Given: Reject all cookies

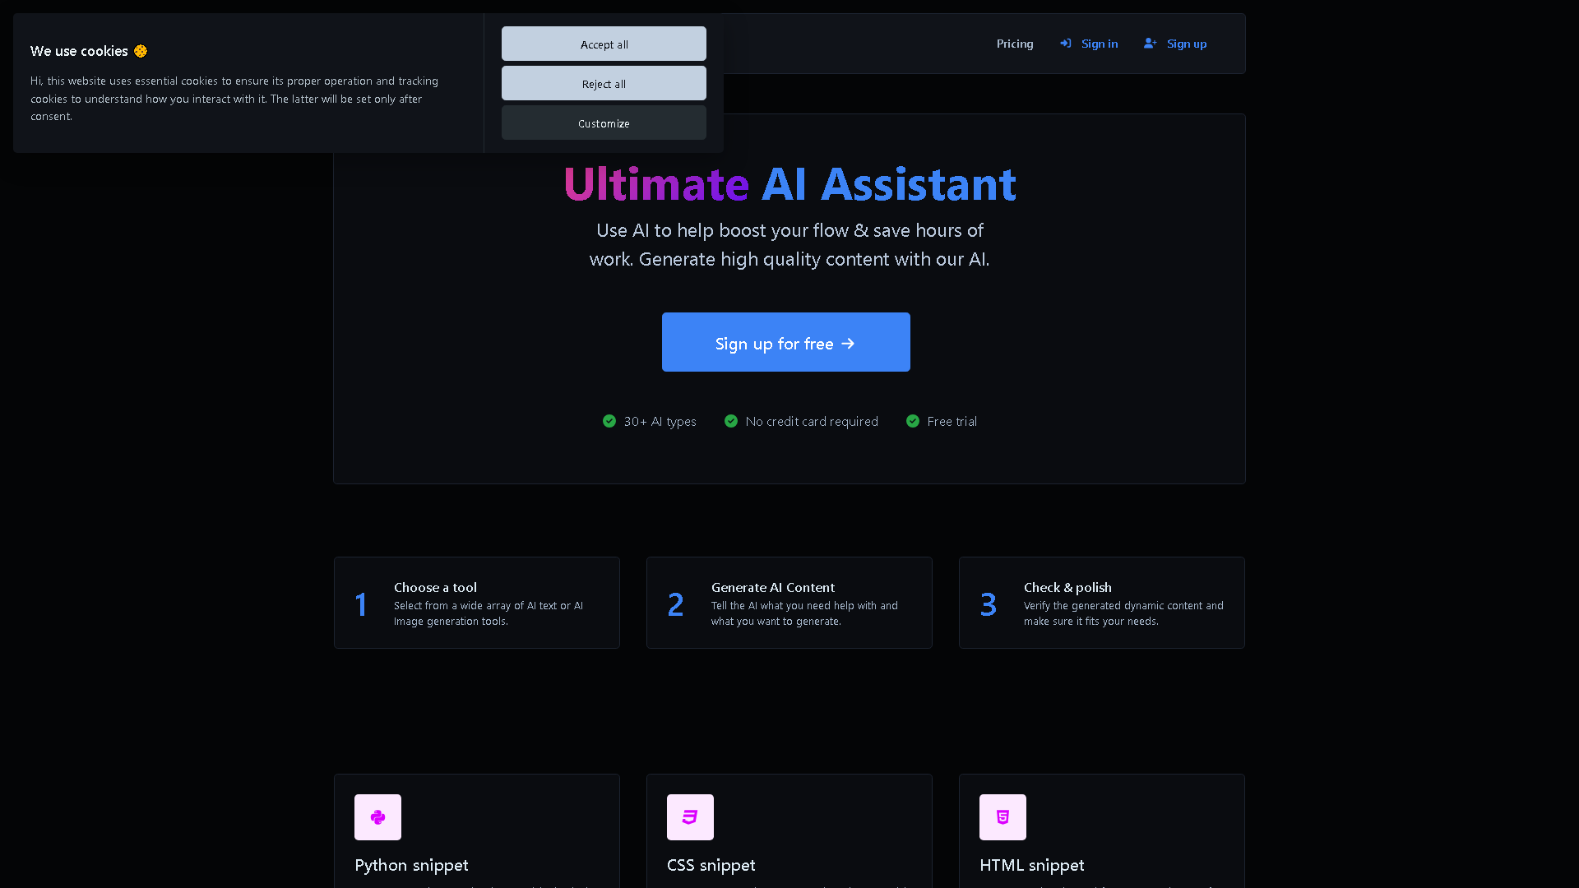Looking at the screenshot, I should [x=603, y=83].
